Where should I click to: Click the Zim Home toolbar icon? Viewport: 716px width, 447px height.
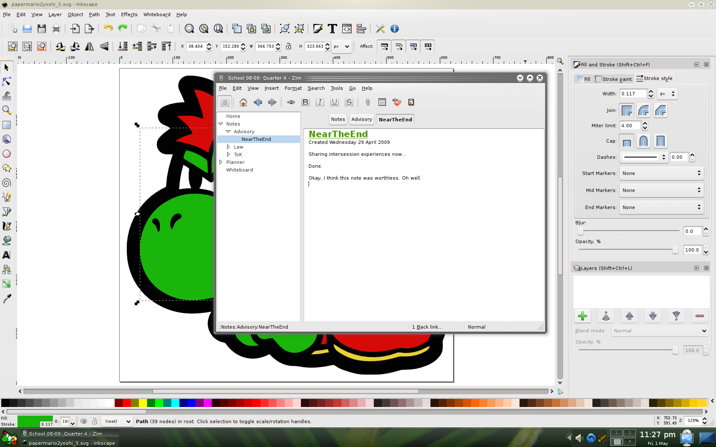[243, 102]
